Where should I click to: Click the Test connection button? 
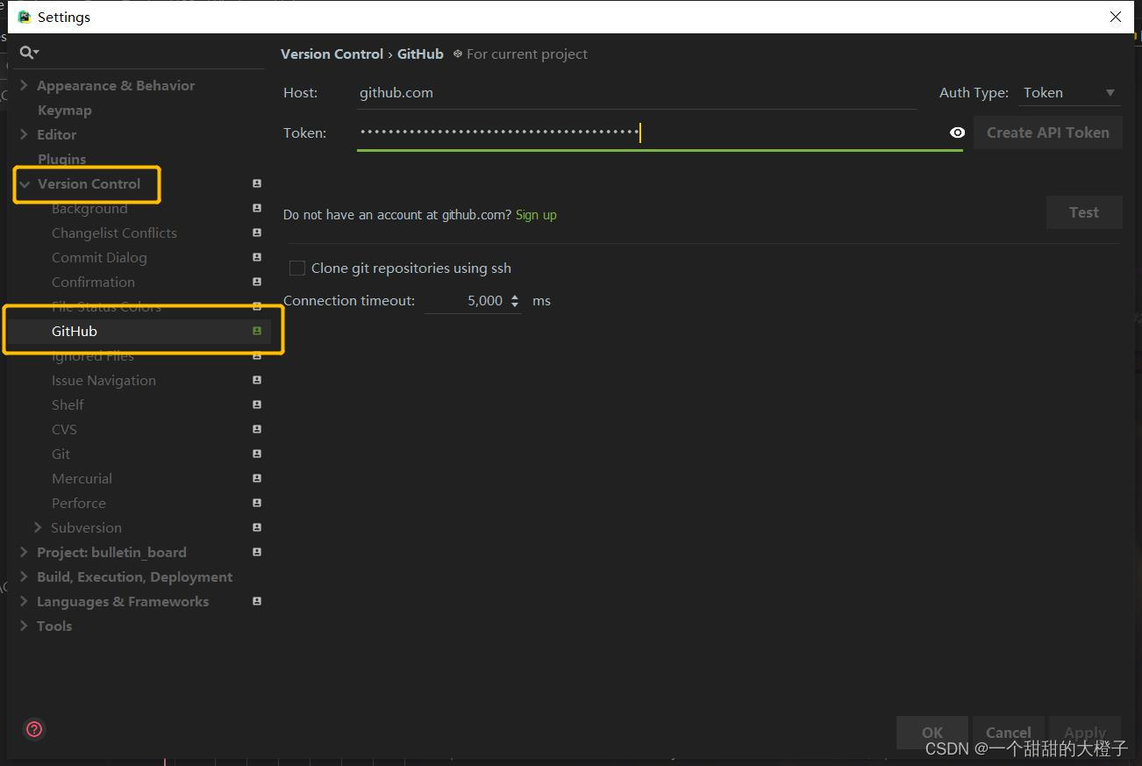1084,212
